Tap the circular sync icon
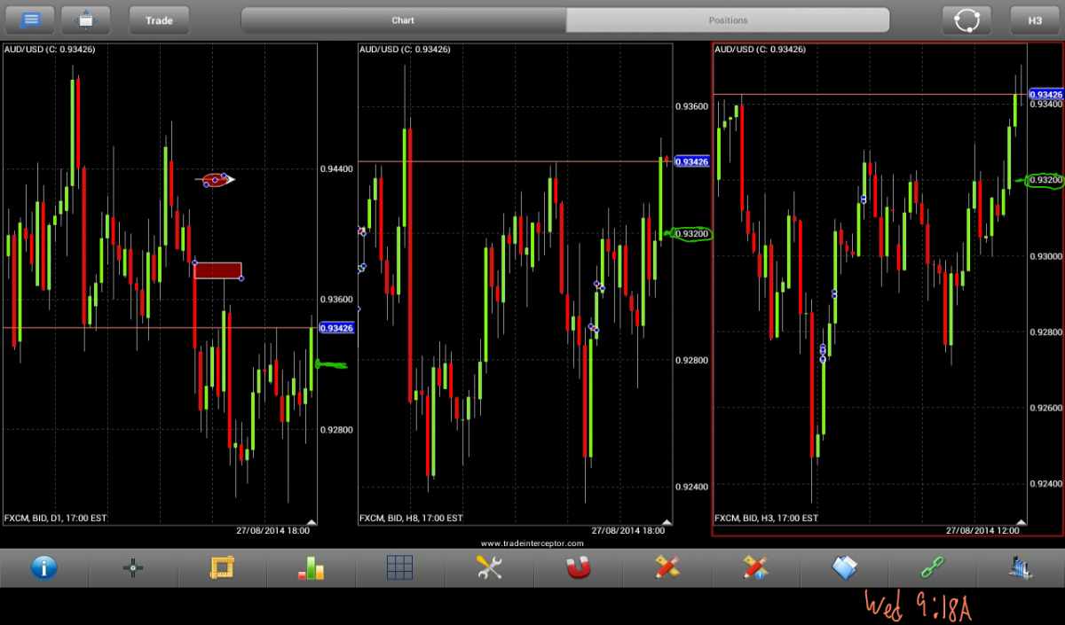Screen dimensions: 1065x625 (966, 20)
